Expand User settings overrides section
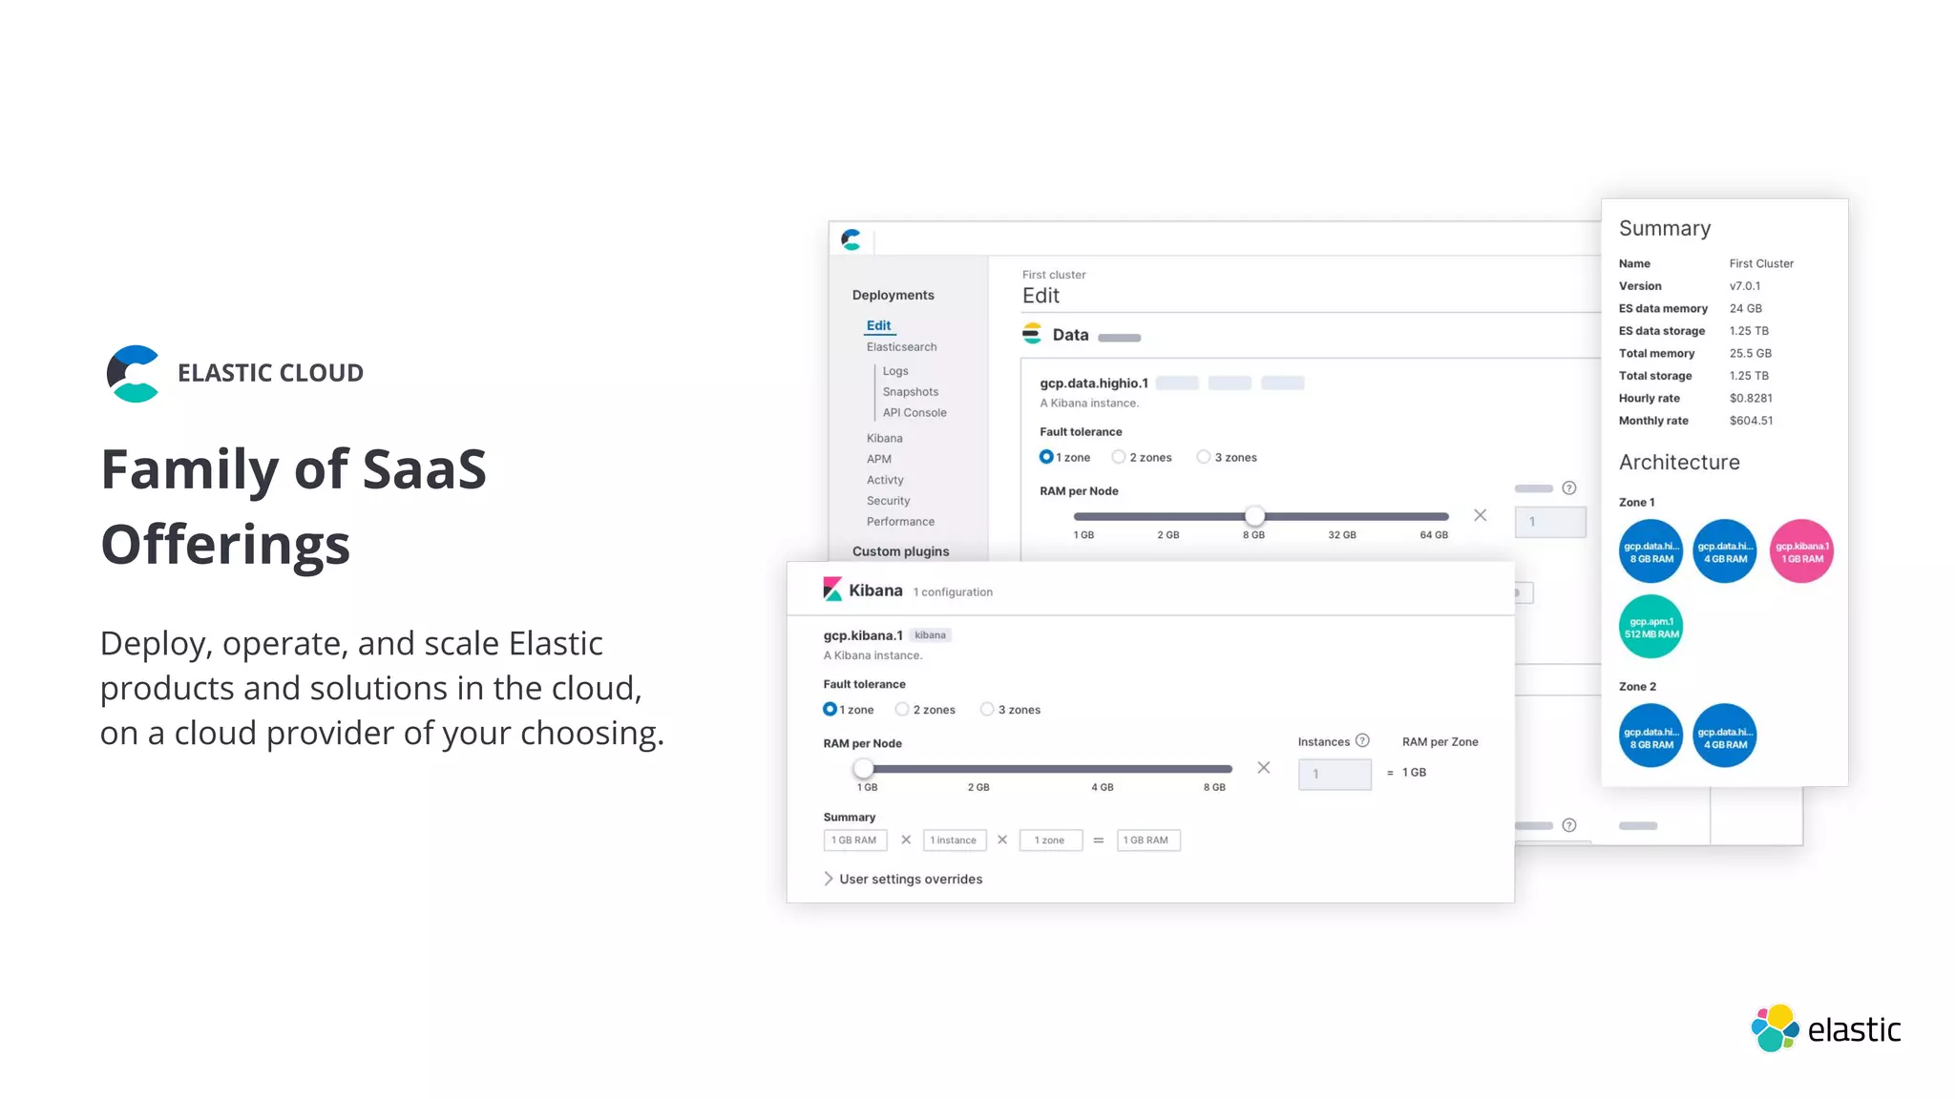1955x1099 pixels. point(903,879)
